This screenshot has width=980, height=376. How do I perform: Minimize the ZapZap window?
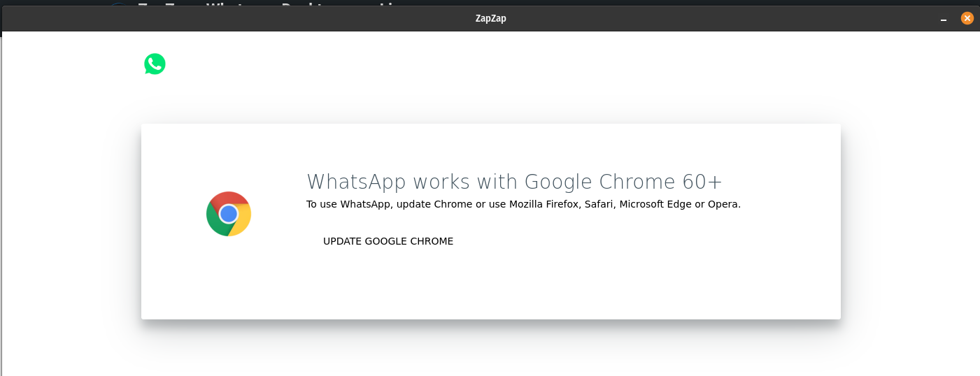944,20
